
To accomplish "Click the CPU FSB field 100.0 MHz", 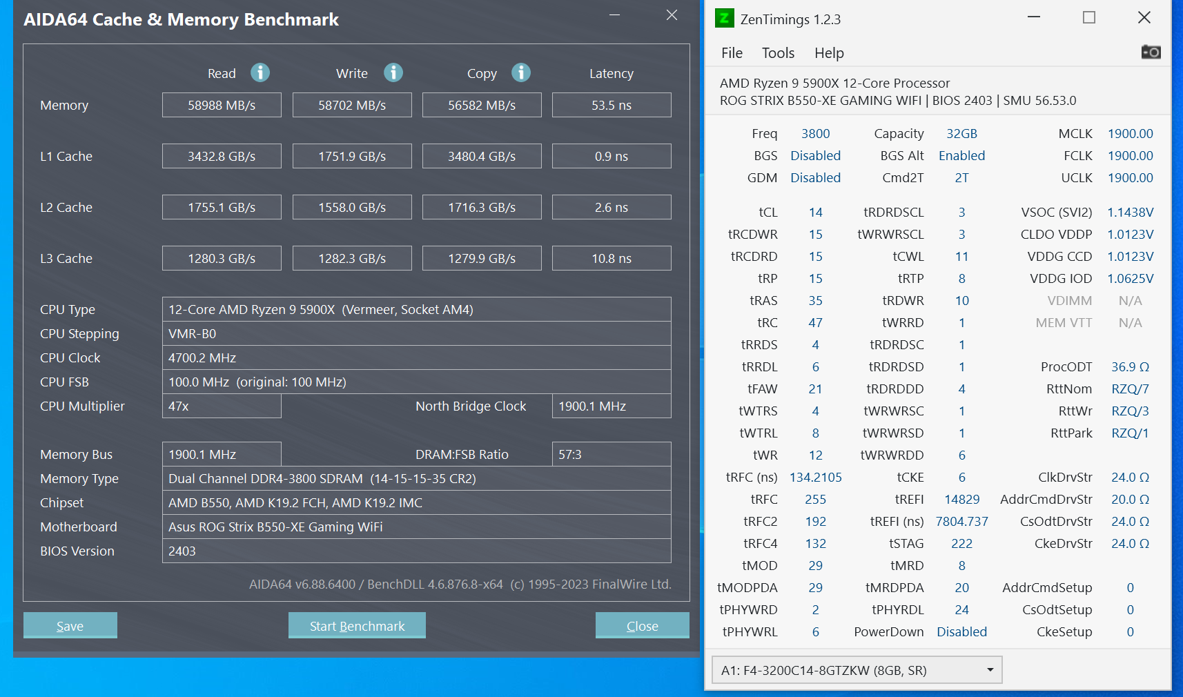I will tap(417, 382).
